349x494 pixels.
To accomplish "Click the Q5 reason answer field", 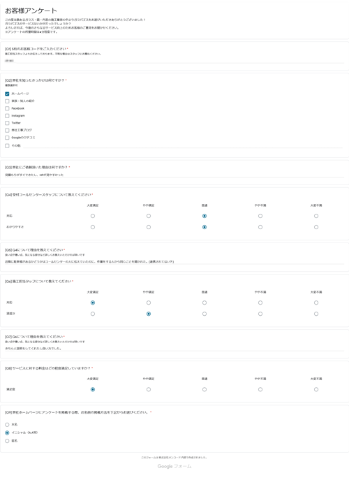I will pyautogui.click(x=174, y=261).
